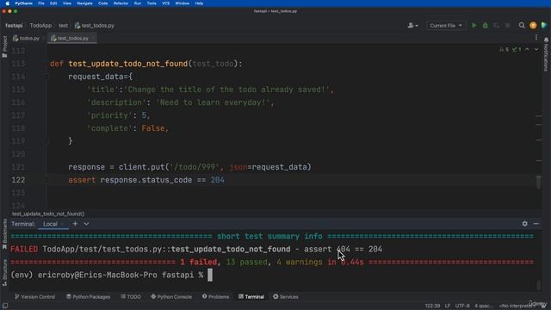This screenshot has height=310, width=551.
Task: Open the Code menu
Action: click(103, 3)
